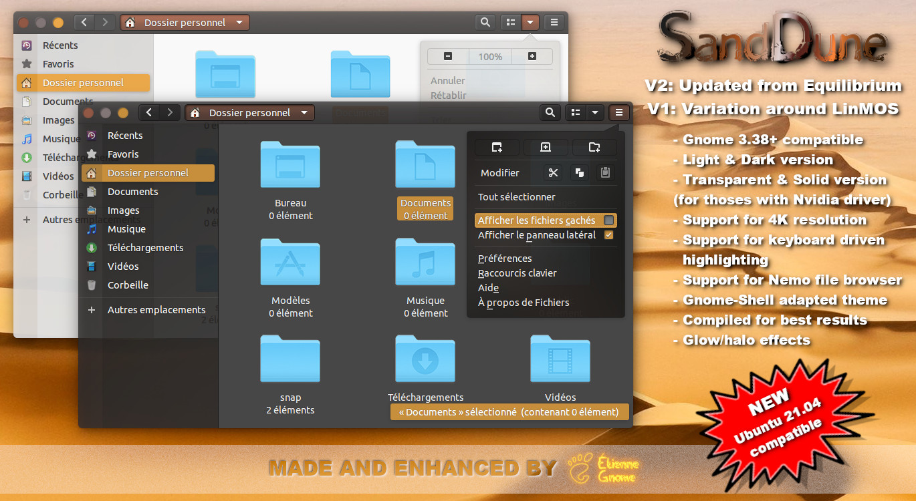This screenshot has height=501, width=916.
Task: Click the copy icon beside Modifier
Action: click(579, 173)
